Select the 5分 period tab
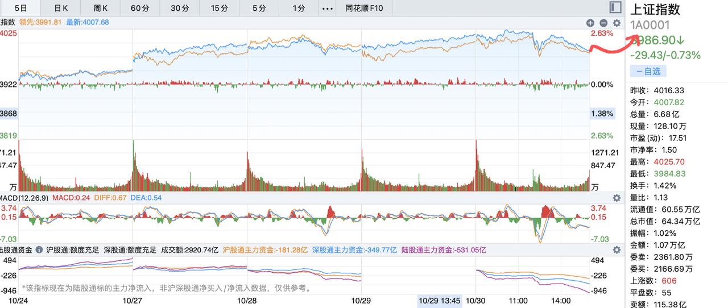The image size is (728, 308). tap(259, 8)
